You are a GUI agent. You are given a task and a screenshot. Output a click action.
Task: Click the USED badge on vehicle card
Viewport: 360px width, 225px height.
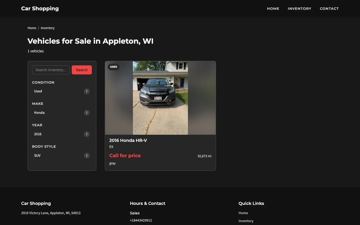pos(114,67)
